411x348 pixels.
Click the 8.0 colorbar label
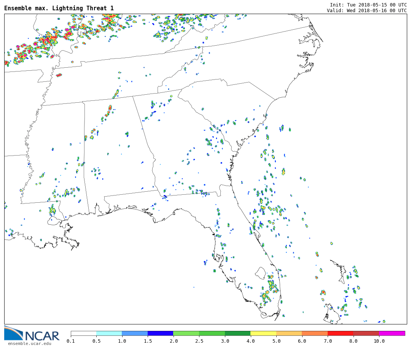[x=353, y=341]
